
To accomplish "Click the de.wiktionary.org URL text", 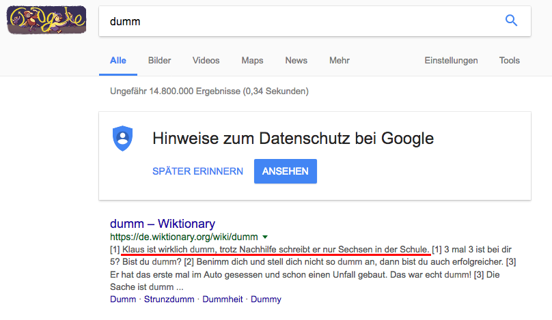I will click(184, 237).
